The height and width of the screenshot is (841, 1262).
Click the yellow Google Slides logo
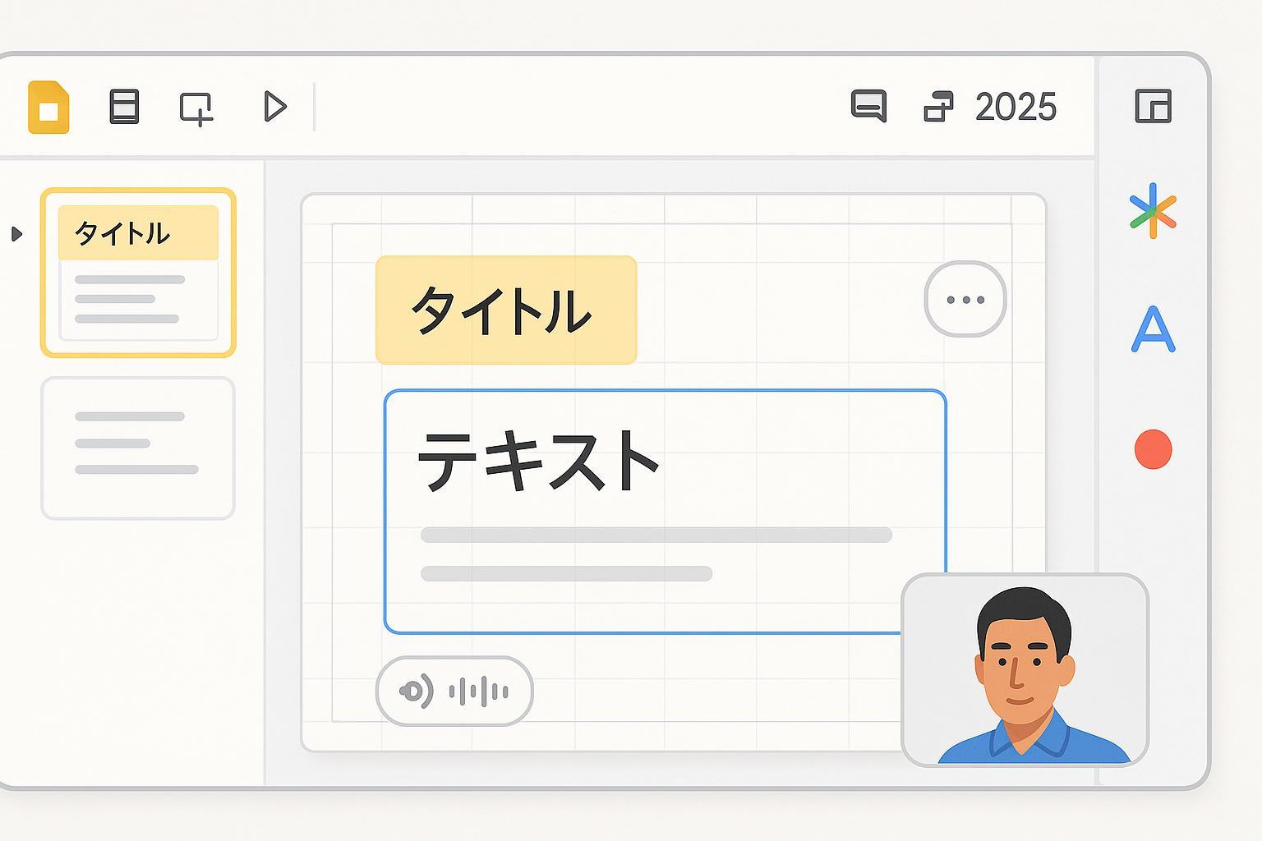(x=48, y=107)
